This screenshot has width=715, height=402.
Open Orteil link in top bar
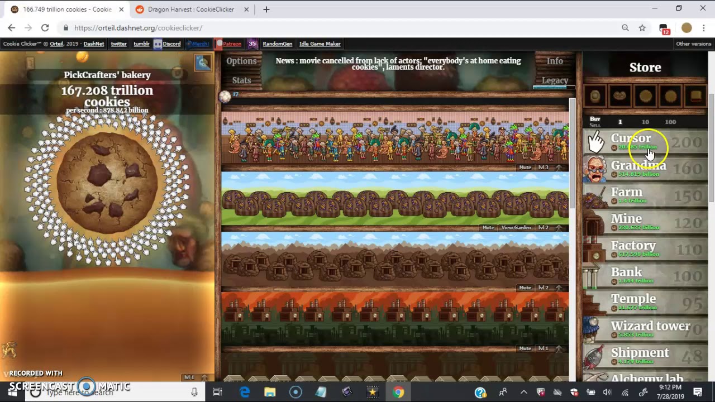(x=56, y=44)
